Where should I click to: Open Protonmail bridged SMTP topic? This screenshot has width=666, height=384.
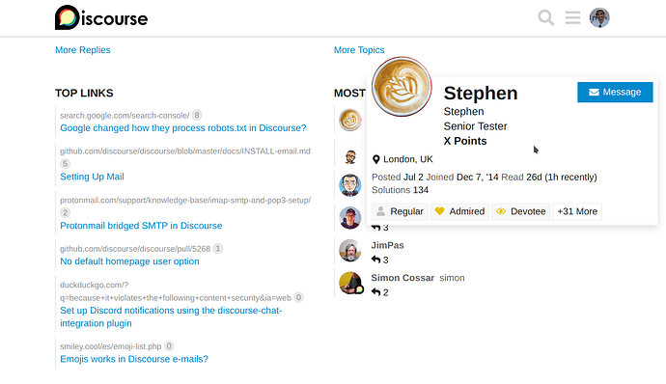click(x=141, y=226)
